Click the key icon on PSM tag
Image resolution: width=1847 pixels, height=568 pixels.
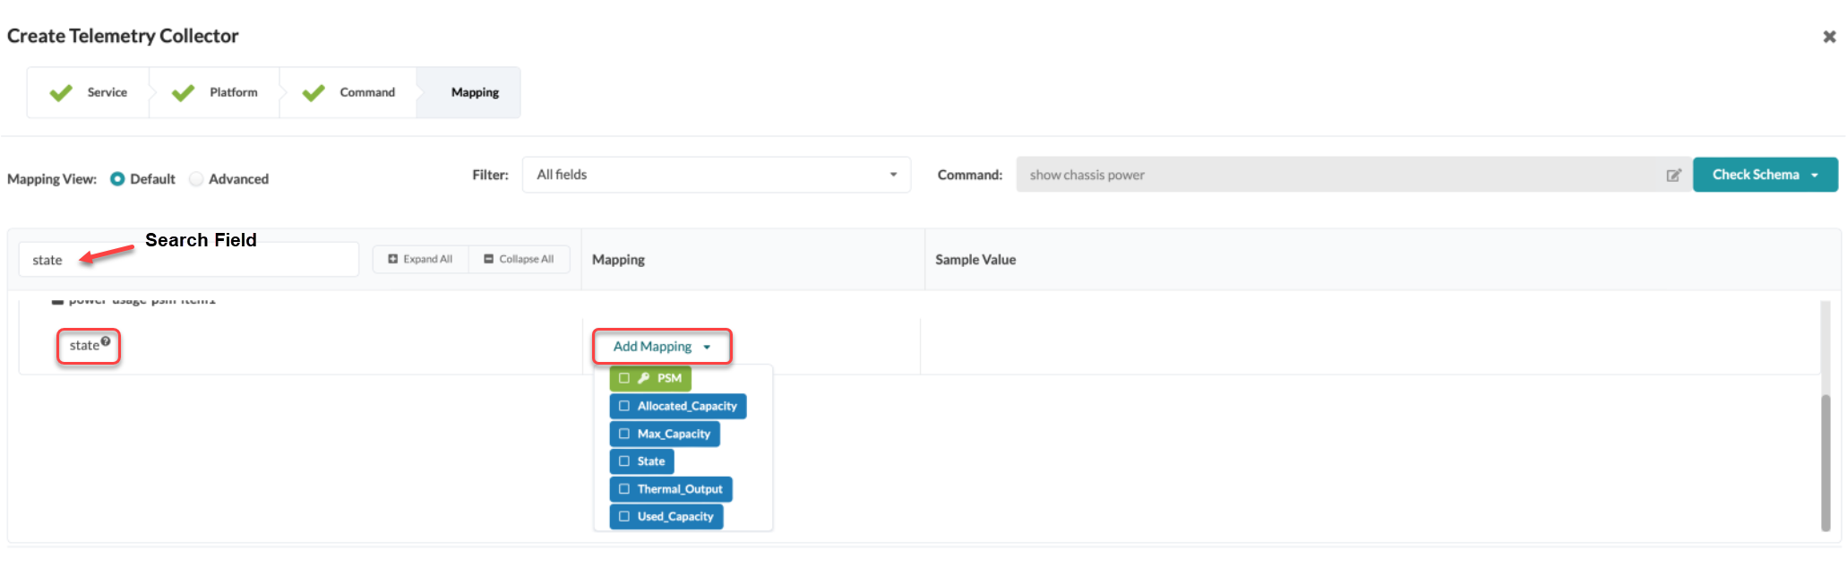click(643, 378)
